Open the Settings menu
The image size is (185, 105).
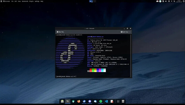(x=37, y=1)
